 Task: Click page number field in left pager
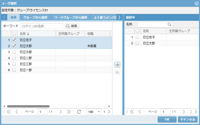point(43,112)
